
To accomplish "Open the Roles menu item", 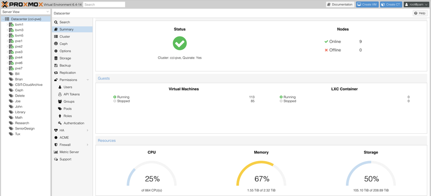I will [72, 116].
